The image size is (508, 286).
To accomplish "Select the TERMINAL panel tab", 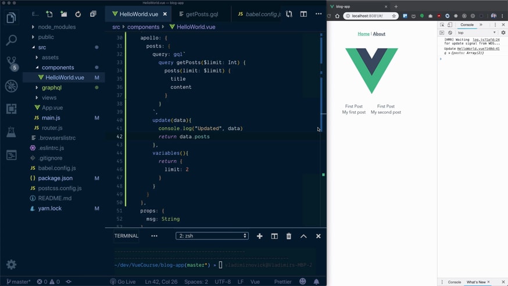I will click(126, 236).
